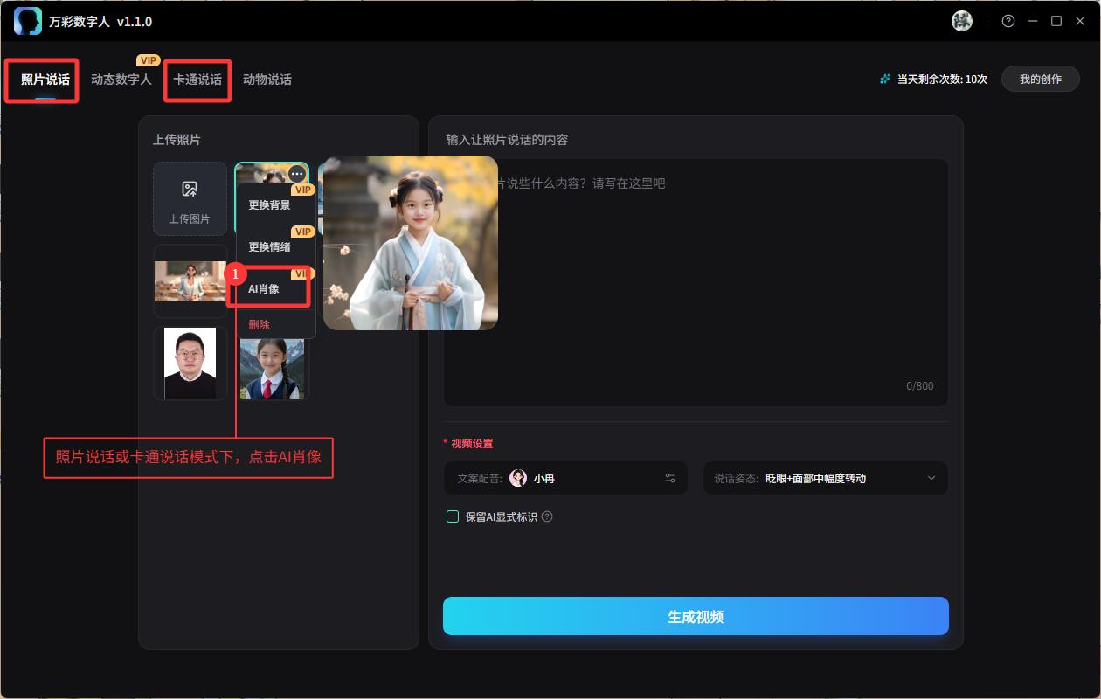Open the user avatar in title bar

click(x=962, y=21)
